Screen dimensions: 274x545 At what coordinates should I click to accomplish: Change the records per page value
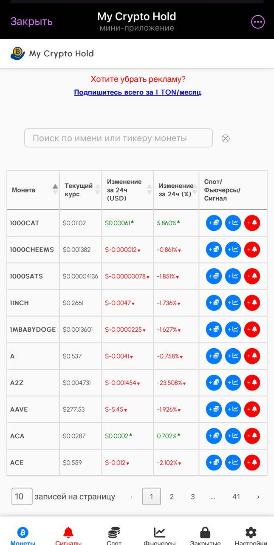click(x=22, y=496)
